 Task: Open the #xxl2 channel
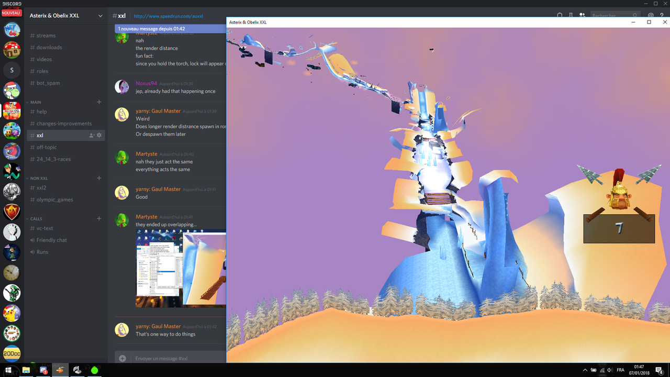65,188
